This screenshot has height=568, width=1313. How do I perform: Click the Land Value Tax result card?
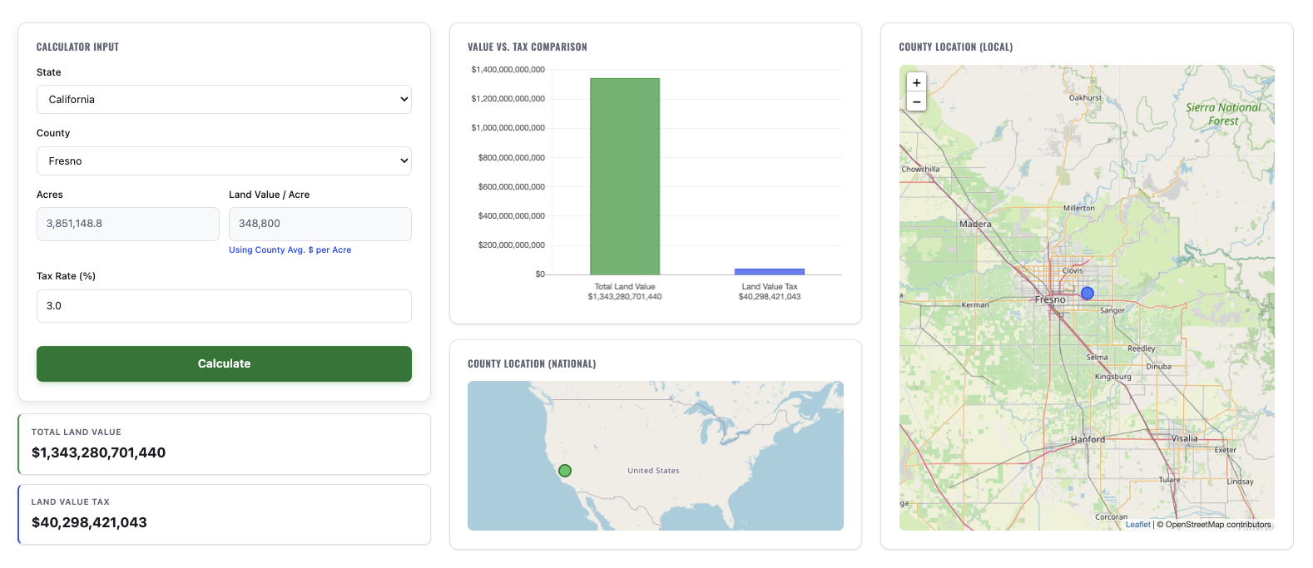[x=224, y=514]
